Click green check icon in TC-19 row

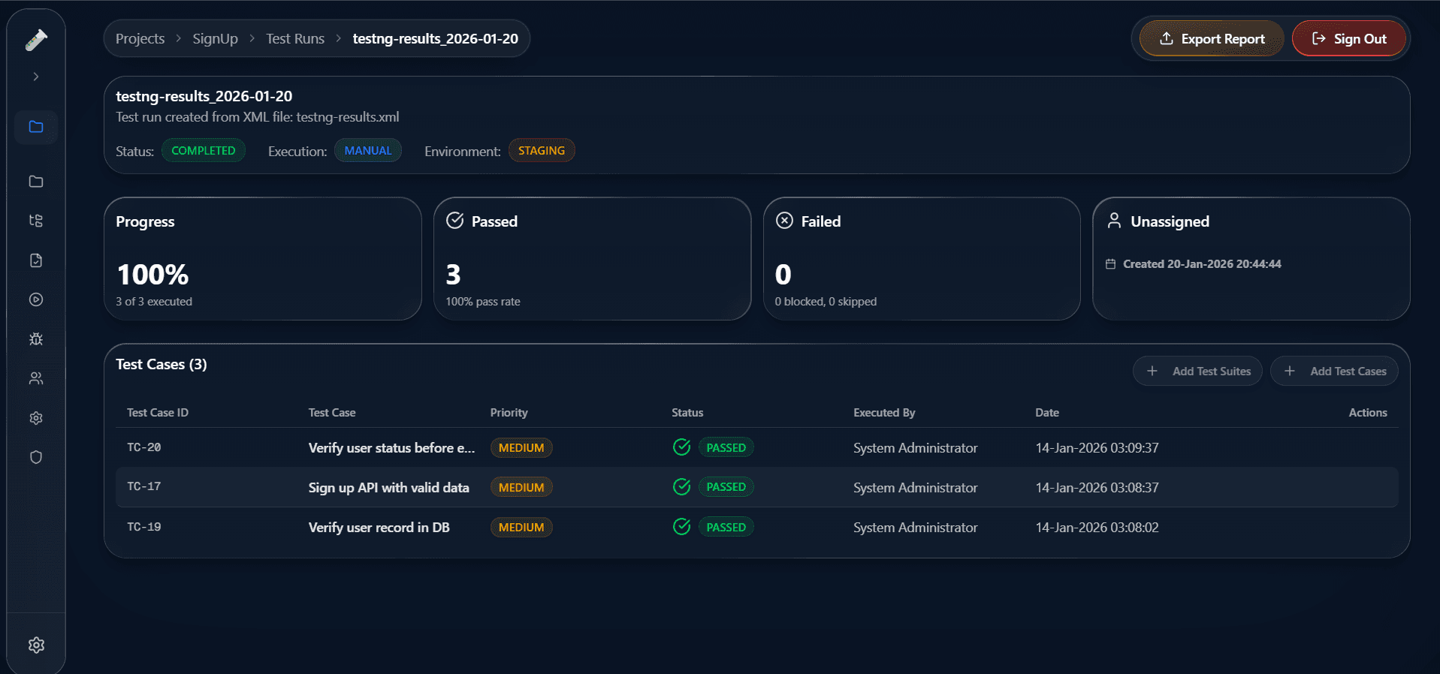681,527
